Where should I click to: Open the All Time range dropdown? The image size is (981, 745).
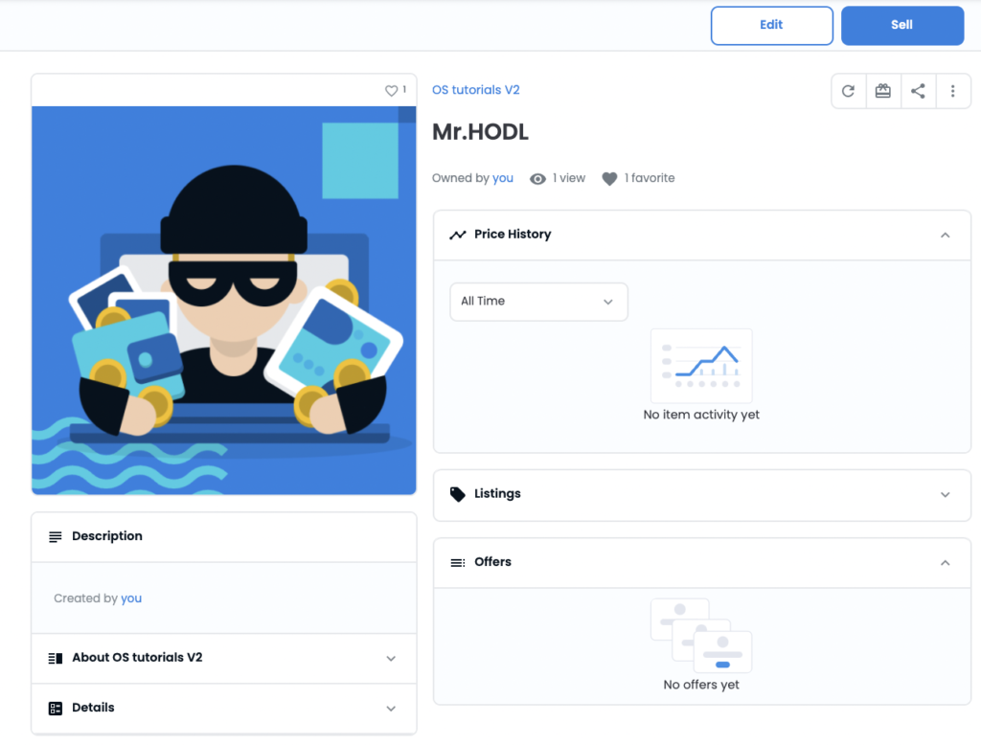coord(538,302)
